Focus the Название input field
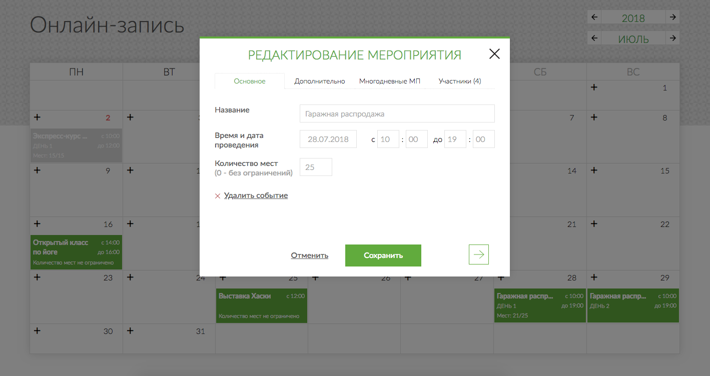710x376 pixels. (x=397, y=113)
